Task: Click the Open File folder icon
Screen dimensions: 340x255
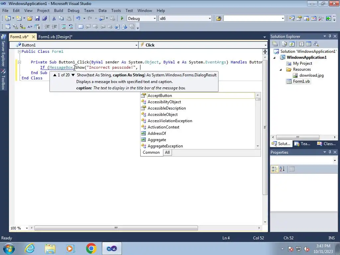Action: point(30,19)
